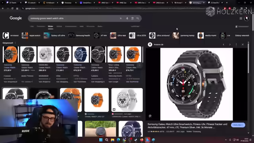Open Google Lens image search icon
Screen dimensions: 254x143
[x=133, y=18]
